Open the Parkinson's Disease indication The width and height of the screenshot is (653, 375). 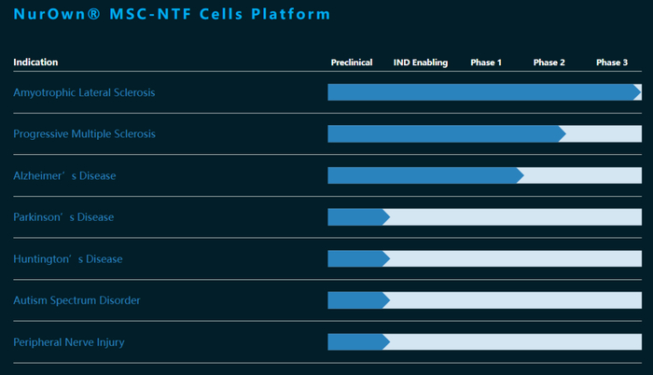point(63,217)
